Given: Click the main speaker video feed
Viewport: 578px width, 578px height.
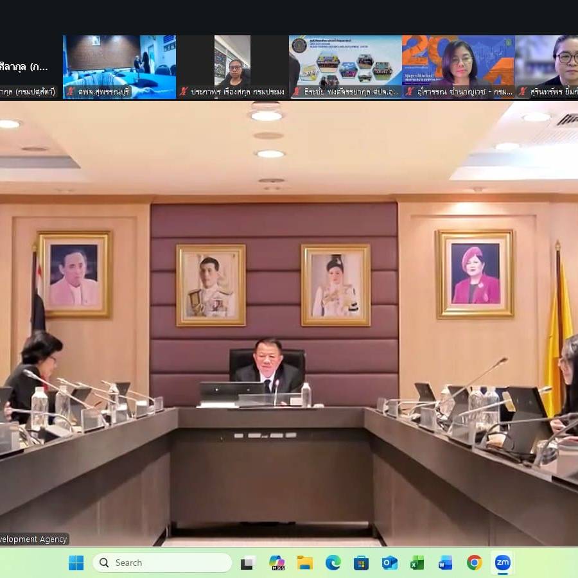Looking at the screenshot, I should [289, 321].
